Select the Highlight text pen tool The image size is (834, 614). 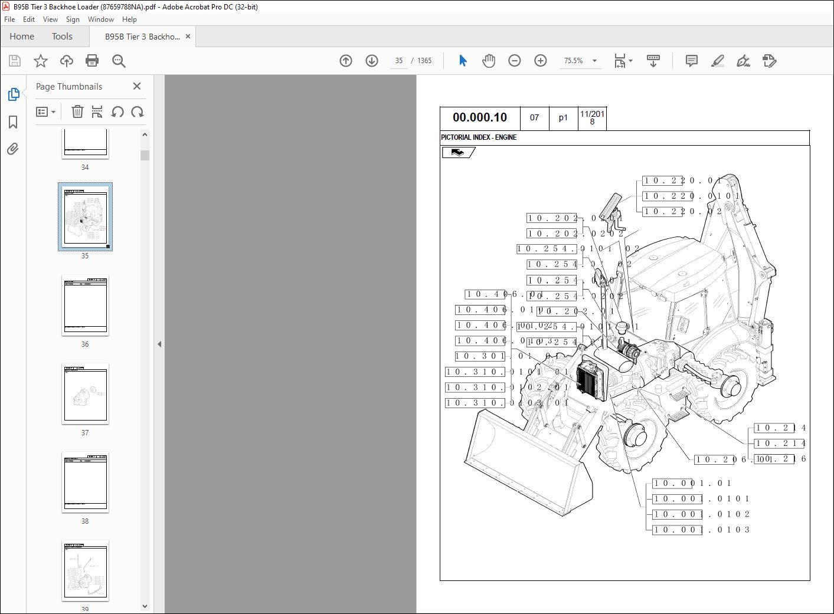pos(718,61)
